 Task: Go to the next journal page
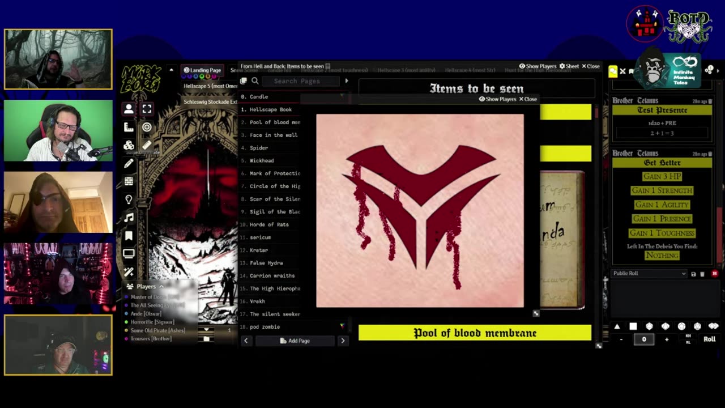click(x=343, y=341)
